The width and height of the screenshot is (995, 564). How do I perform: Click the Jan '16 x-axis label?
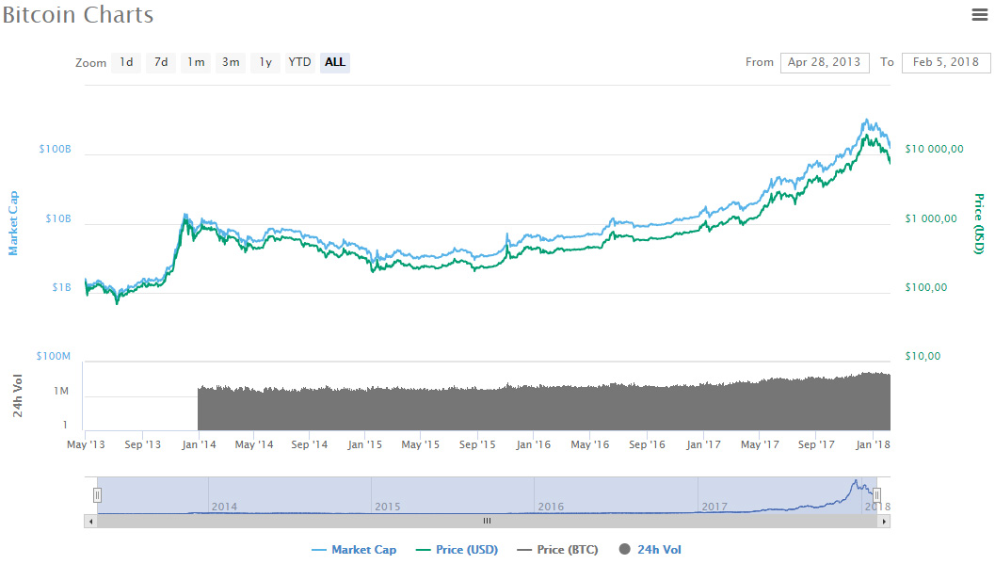[x=533, y=444]
